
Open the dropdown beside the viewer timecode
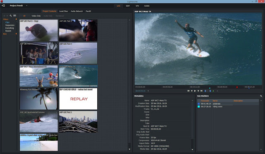(x=148, y=91)
